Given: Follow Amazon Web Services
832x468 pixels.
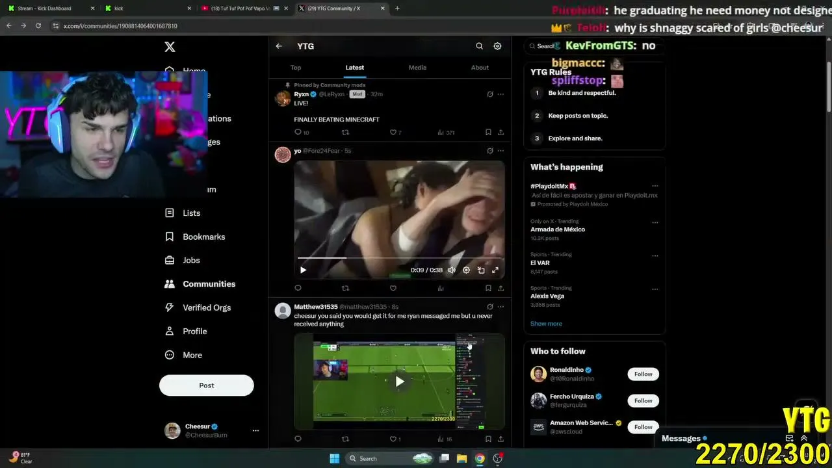Looking at the screenshot, I should point(643,427).
